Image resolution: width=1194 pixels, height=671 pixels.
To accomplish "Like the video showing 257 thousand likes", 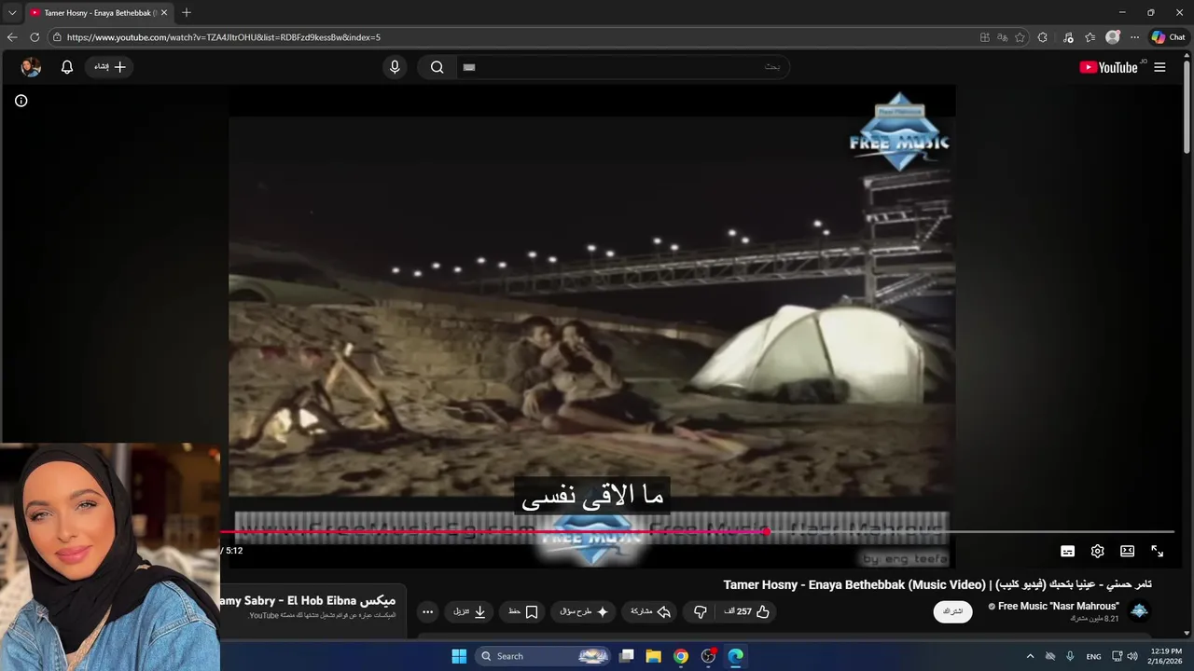I will click(747, 611).
